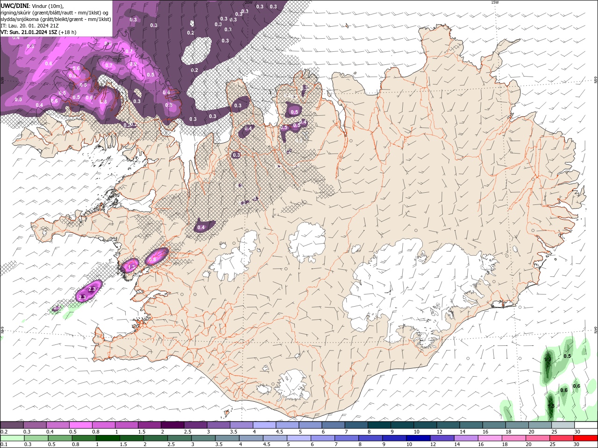Screen dimensions: 598x448
Task: Select the 'rigning/skúrir' legend description line
Action: coord(54,12)
